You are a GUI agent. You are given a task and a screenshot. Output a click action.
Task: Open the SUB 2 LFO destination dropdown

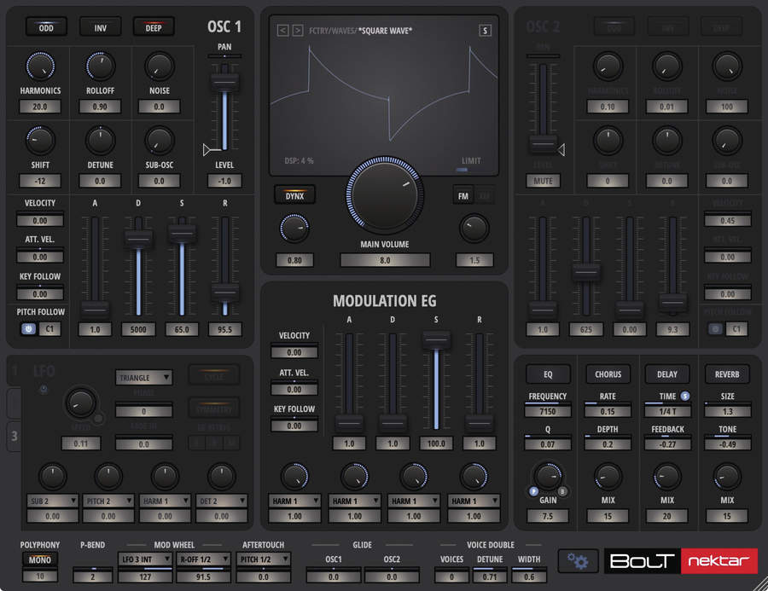click(x=52, y=501)
